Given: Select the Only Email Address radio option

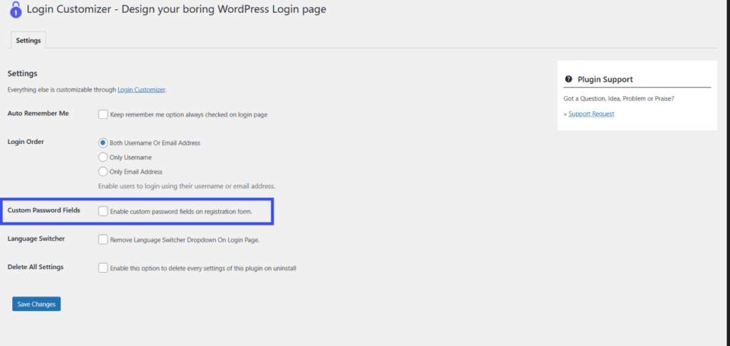Looking at the screenshot, I should click(103, 172).
